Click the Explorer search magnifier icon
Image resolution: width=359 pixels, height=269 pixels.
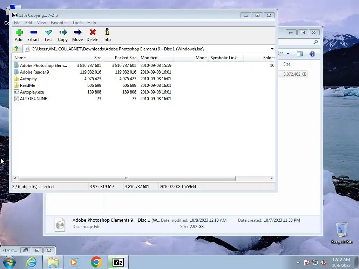pyautogui.click(x=316, y=42)
